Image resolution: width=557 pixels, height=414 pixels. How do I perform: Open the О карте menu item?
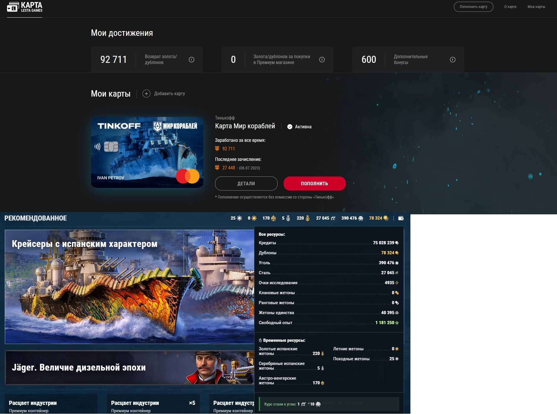[510, 7]
